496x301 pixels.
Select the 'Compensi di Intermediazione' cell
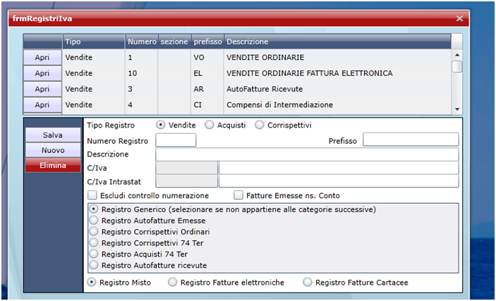[x=337, y=104]
